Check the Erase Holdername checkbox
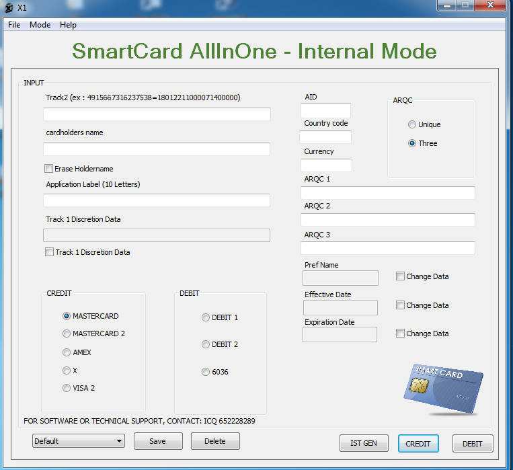Viewport: 513px width, 470px height. (x=49, y=169)
